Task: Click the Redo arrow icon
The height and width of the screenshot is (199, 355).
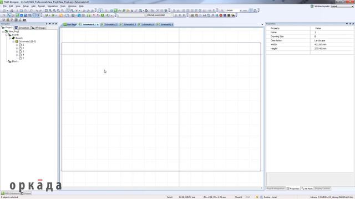Action: pos(40,11)
